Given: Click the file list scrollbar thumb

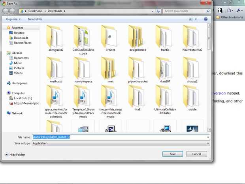Looking at the screenshot, I should point(209,38).
